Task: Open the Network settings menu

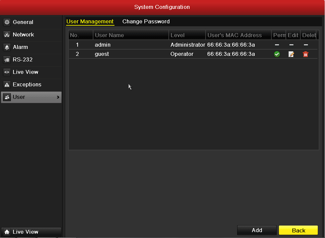Action: pos(31,34)
